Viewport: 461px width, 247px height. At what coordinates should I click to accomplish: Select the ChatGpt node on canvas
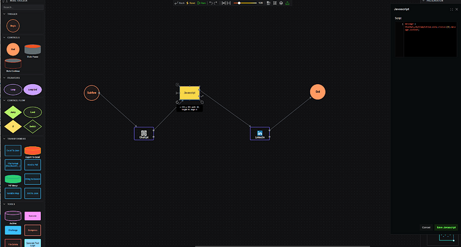[144, 134]
